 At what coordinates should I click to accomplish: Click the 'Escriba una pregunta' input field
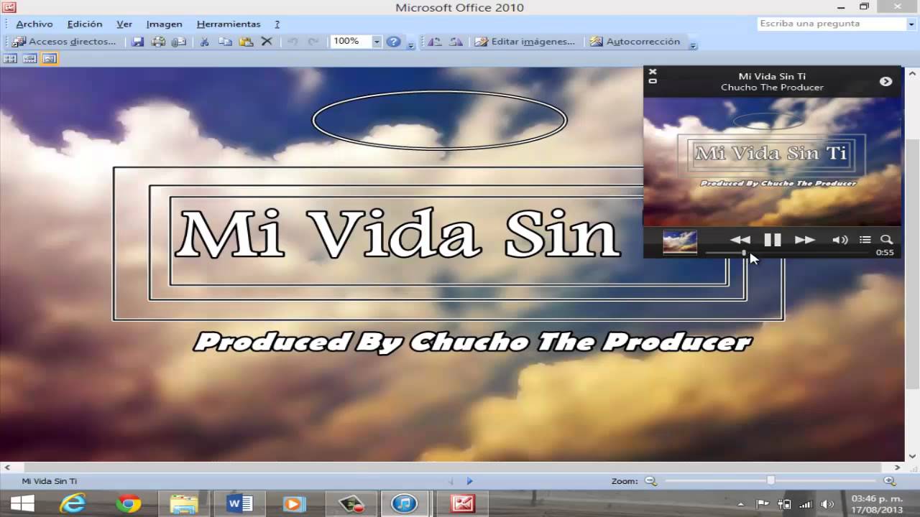tap(832, 24)
